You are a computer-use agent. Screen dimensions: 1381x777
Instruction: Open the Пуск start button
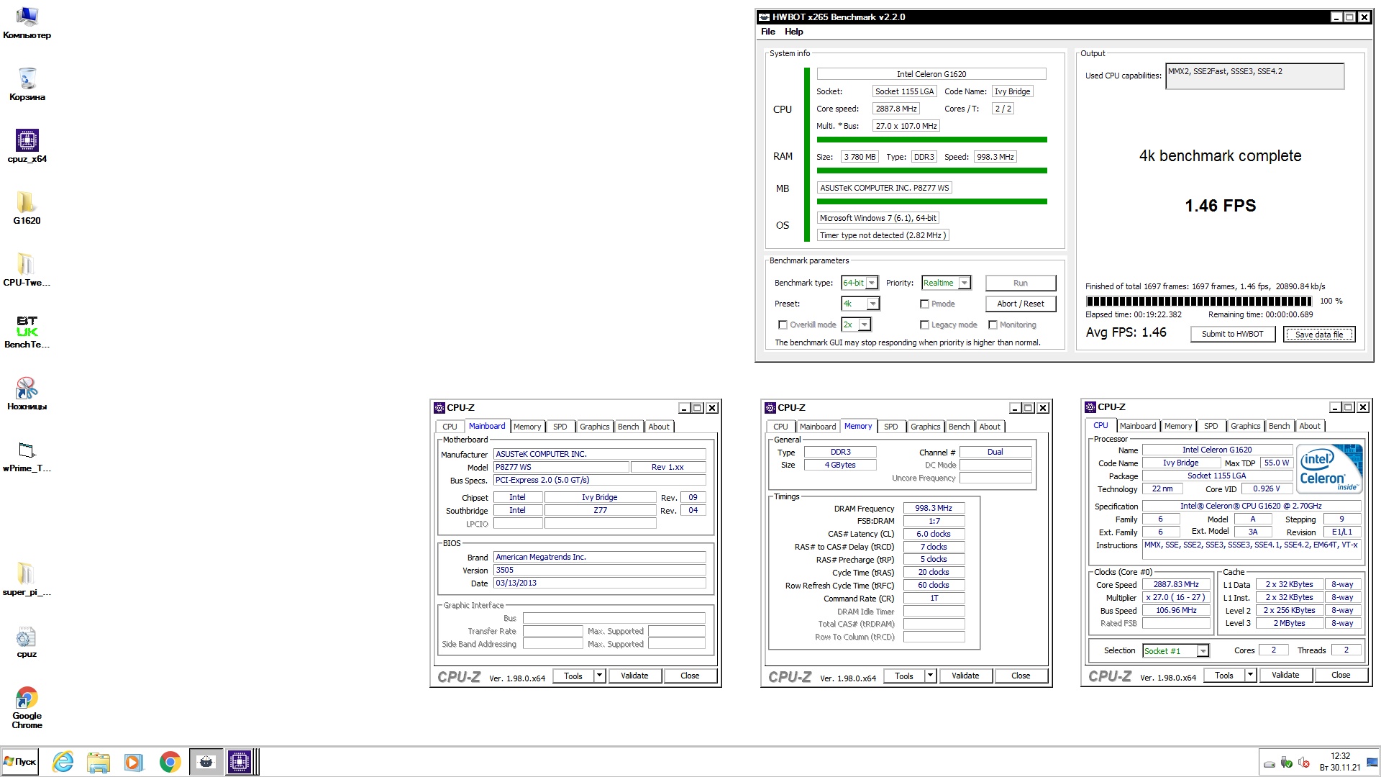[20, 762]
